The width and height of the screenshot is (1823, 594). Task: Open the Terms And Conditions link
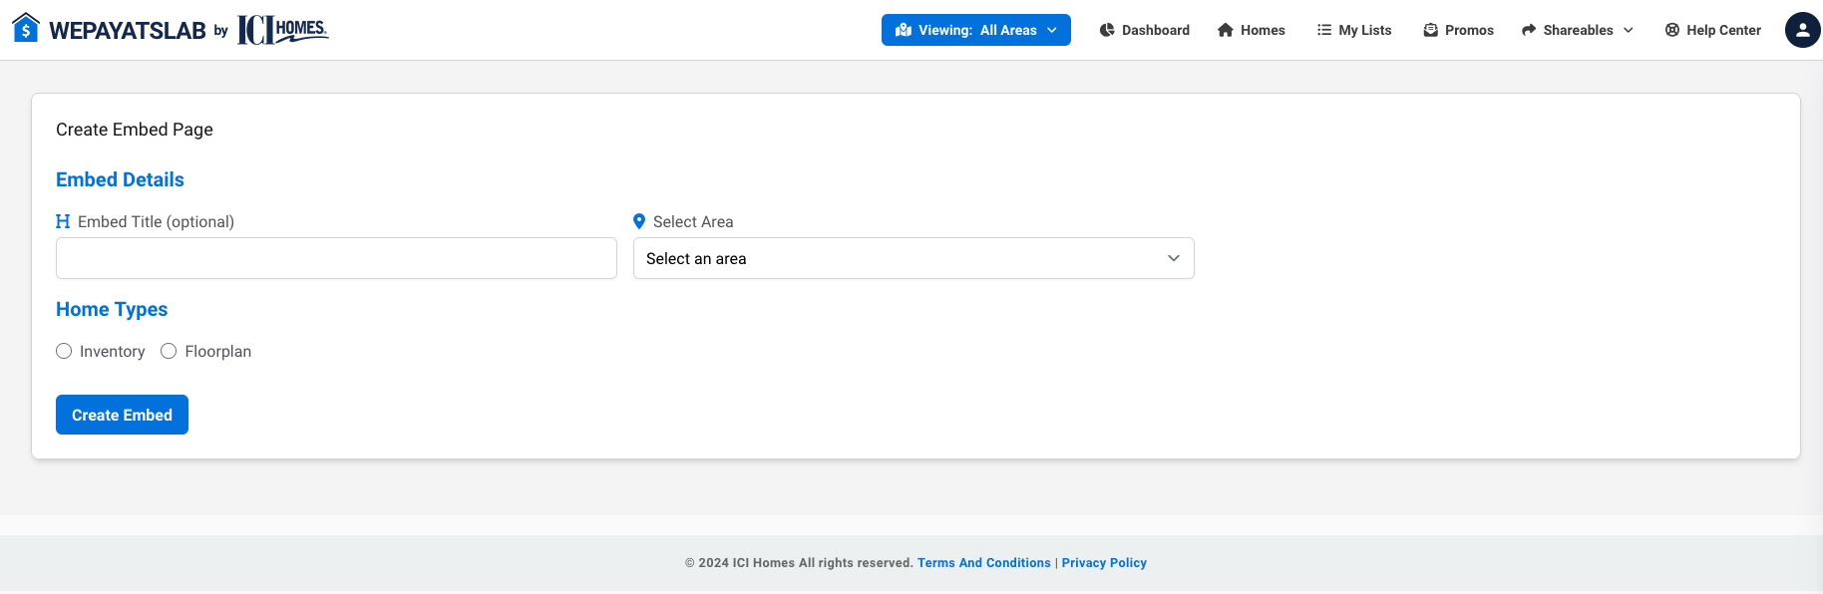coord(983,563)
